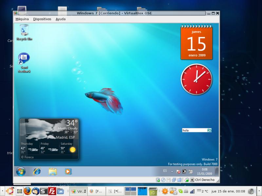Click VirtualBox mouse integration status icon
Screen dimensions: 262x196
pyautogui.click(x=187, y=180)
